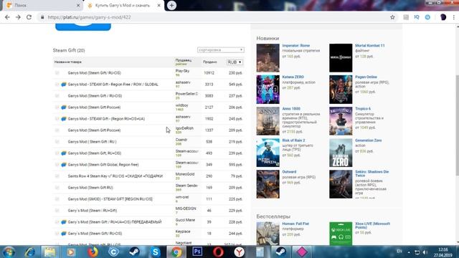Click the Tropico 6 cover thumbnail
The height and width of the screenshot is (258, 459).
(x=341, y=121)
